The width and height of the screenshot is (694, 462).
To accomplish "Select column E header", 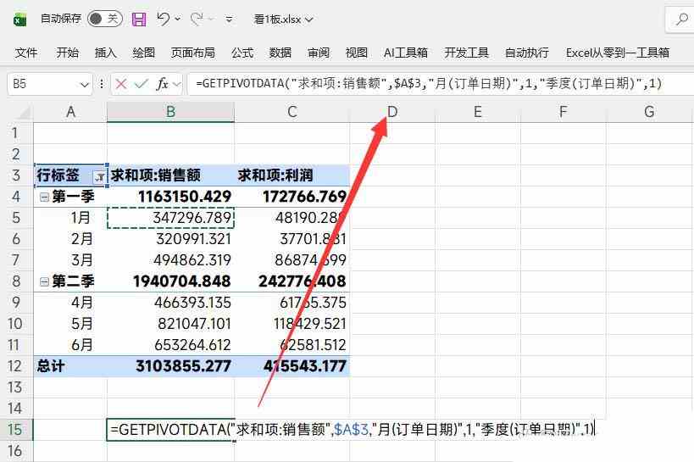I will point(478,112).
